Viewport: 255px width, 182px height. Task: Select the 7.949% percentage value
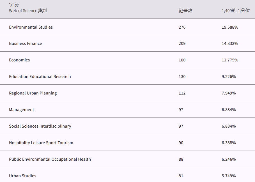[229, 93]
